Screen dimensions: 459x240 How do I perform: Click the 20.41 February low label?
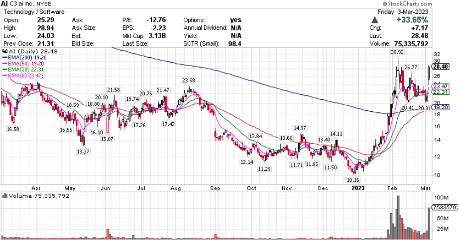click(x=408, y=108)
